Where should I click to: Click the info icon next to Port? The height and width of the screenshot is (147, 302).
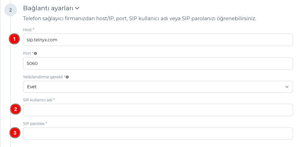tap(35, 53)
